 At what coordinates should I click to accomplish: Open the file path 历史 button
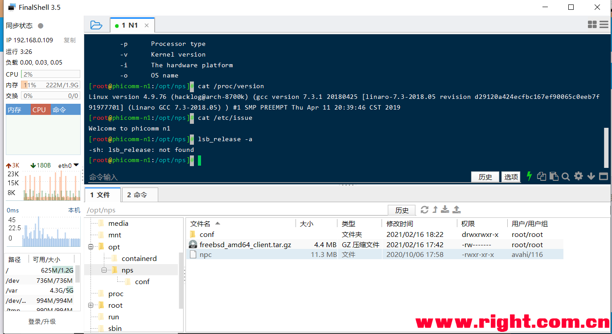(x=402, y=210)
